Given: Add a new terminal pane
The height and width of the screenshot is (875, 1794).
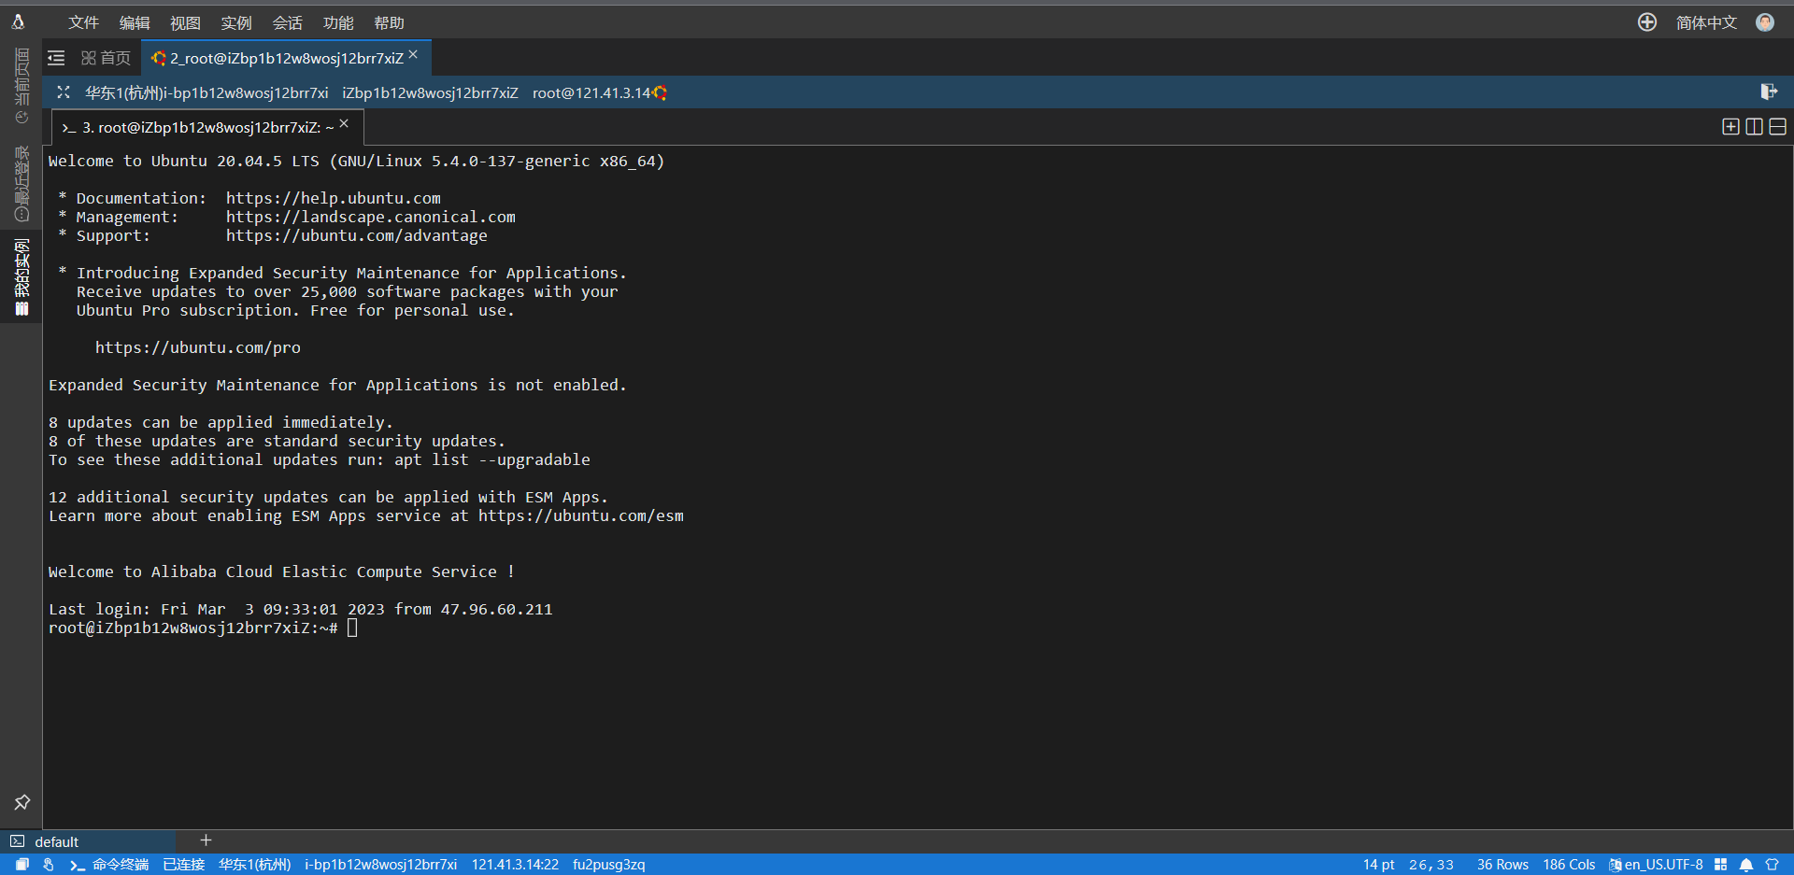Looking at the screenshot, I should pos(1730,127).
